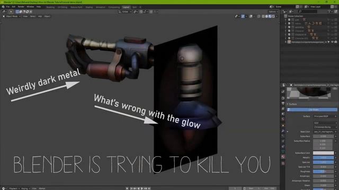The width and height of the screenshot is (339, 190).
Task: Click the Play animation button
Action: coord(142,188)
